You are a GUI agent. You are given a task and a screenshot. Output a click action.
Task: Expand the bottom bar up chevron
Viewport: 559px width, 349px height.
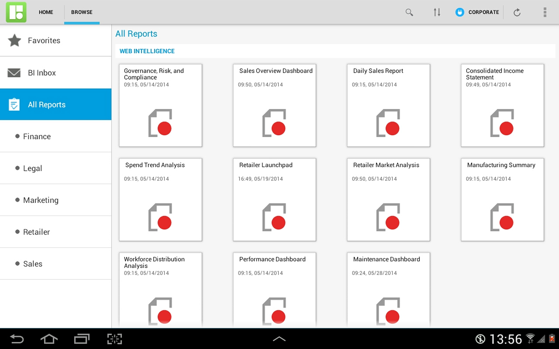279,339
